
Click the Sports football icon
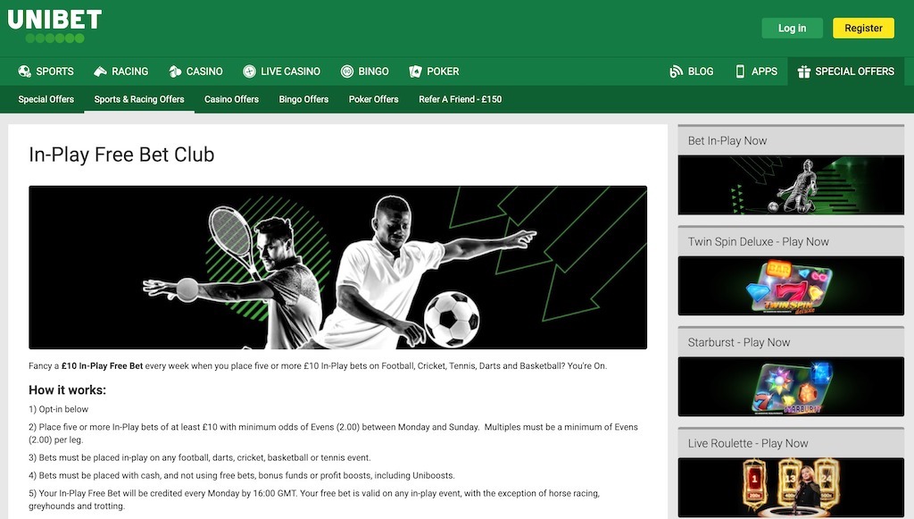coord(24,71)
